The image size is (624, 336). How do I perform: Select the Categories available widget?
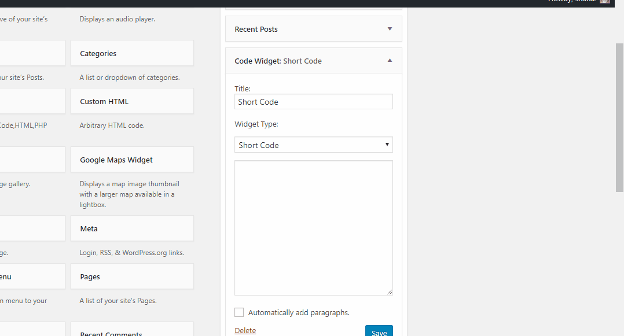132,53
